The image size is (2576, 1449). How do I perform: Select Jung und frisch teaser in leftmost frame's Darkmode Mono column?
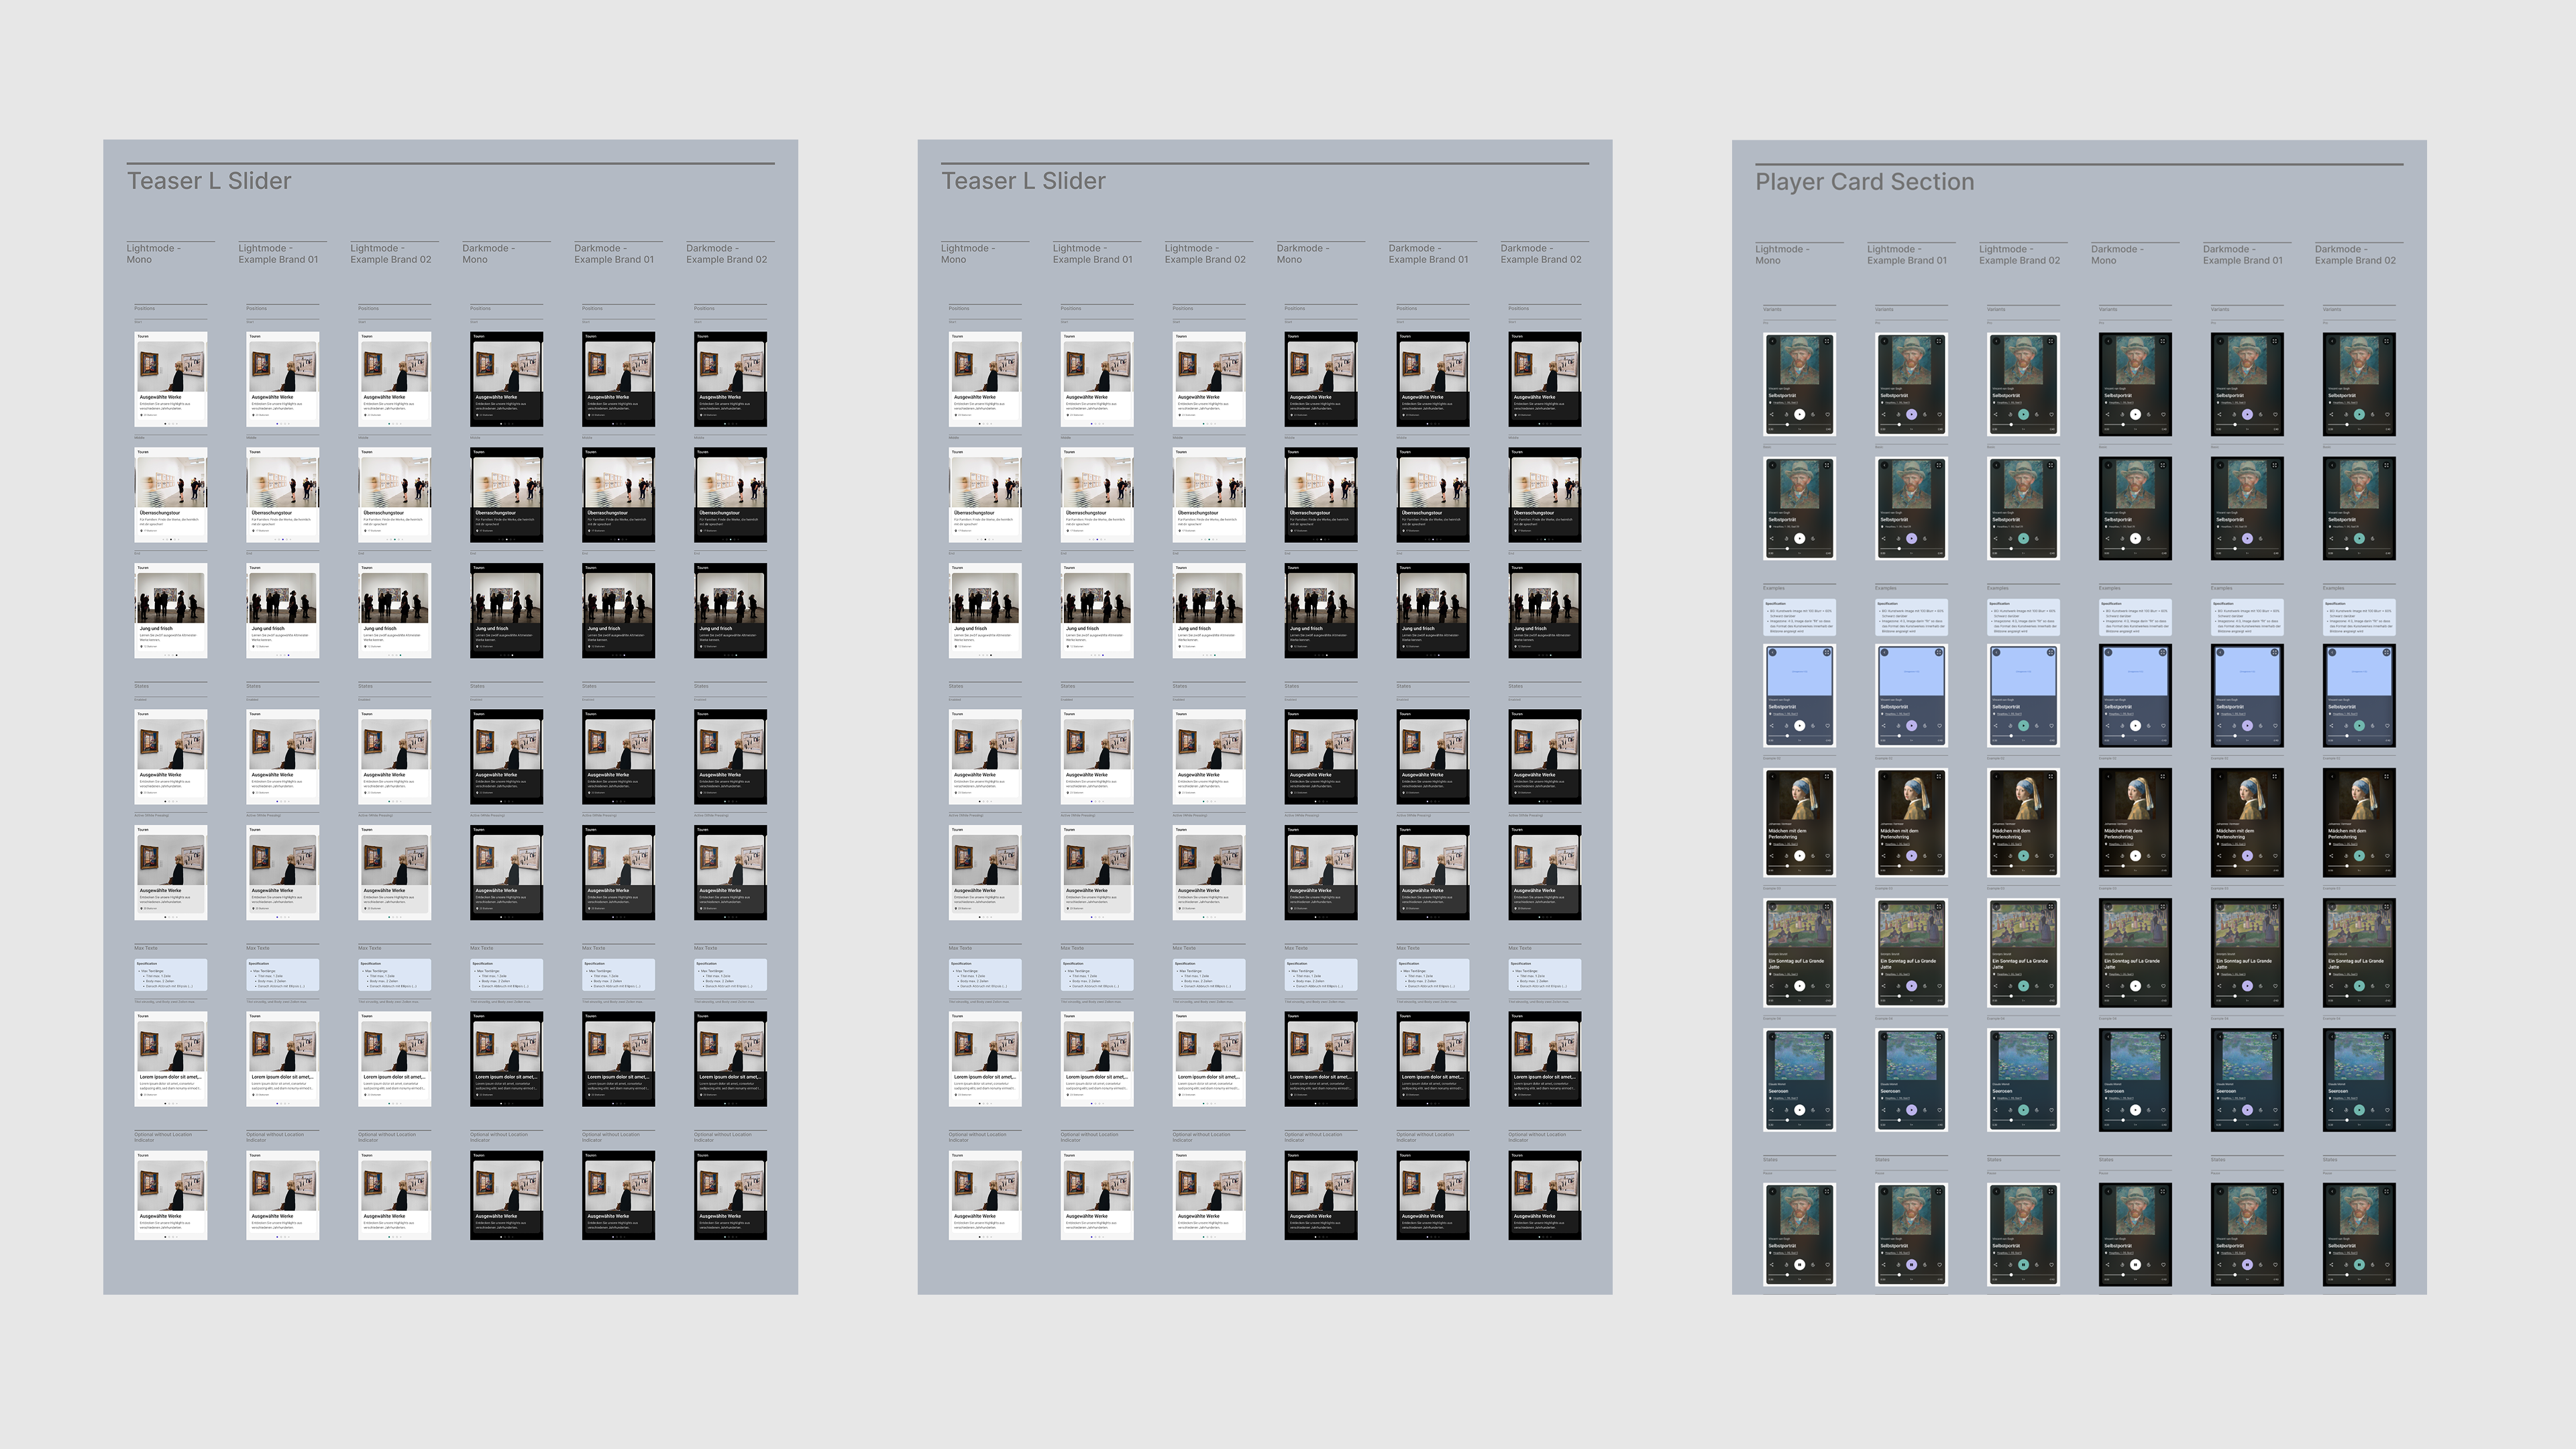[x=507, y=610]
